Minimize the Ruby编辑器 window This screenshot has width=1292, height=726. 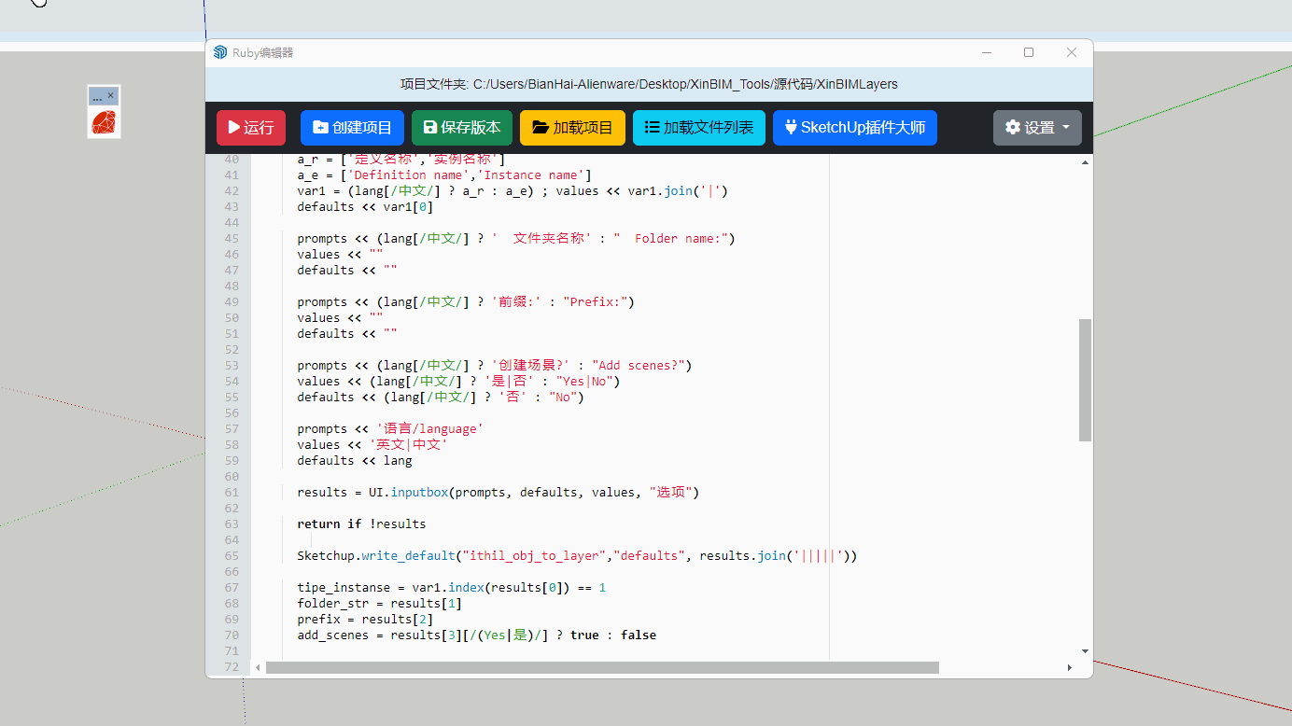tap(987, 53)
